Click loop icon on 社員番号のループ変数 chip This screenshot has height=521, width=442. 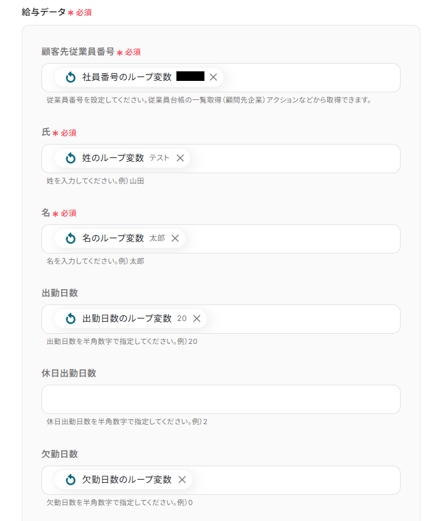pos(71,77)
